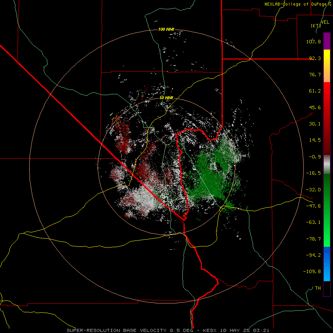Click the blue segment of the velocity color bar
Viewport: 333px width, 333px height.
point(327,264)
